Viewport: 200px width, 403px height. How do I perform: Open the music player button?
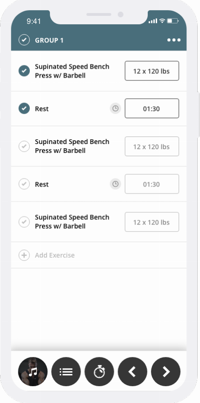(x=33, y=371)
